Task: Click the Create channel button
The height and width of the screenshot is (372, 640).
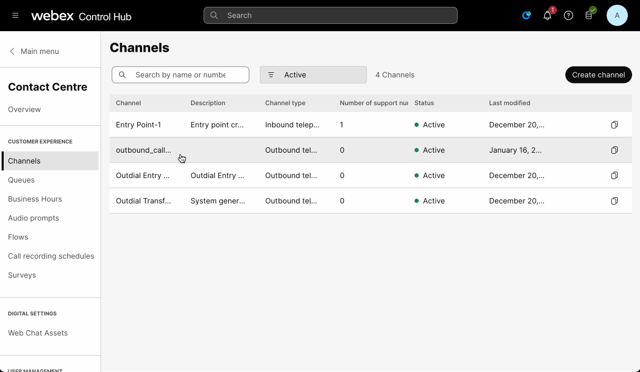Action: (x=598, y=75)
